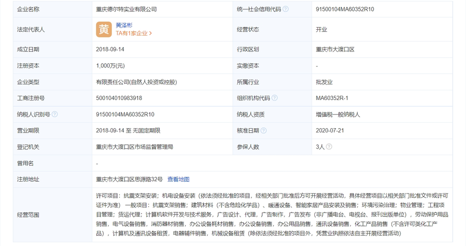Click the 登记机关 label cell
Image resolution: width=466 pixels, height=246 pixels.
coord(53,147)
